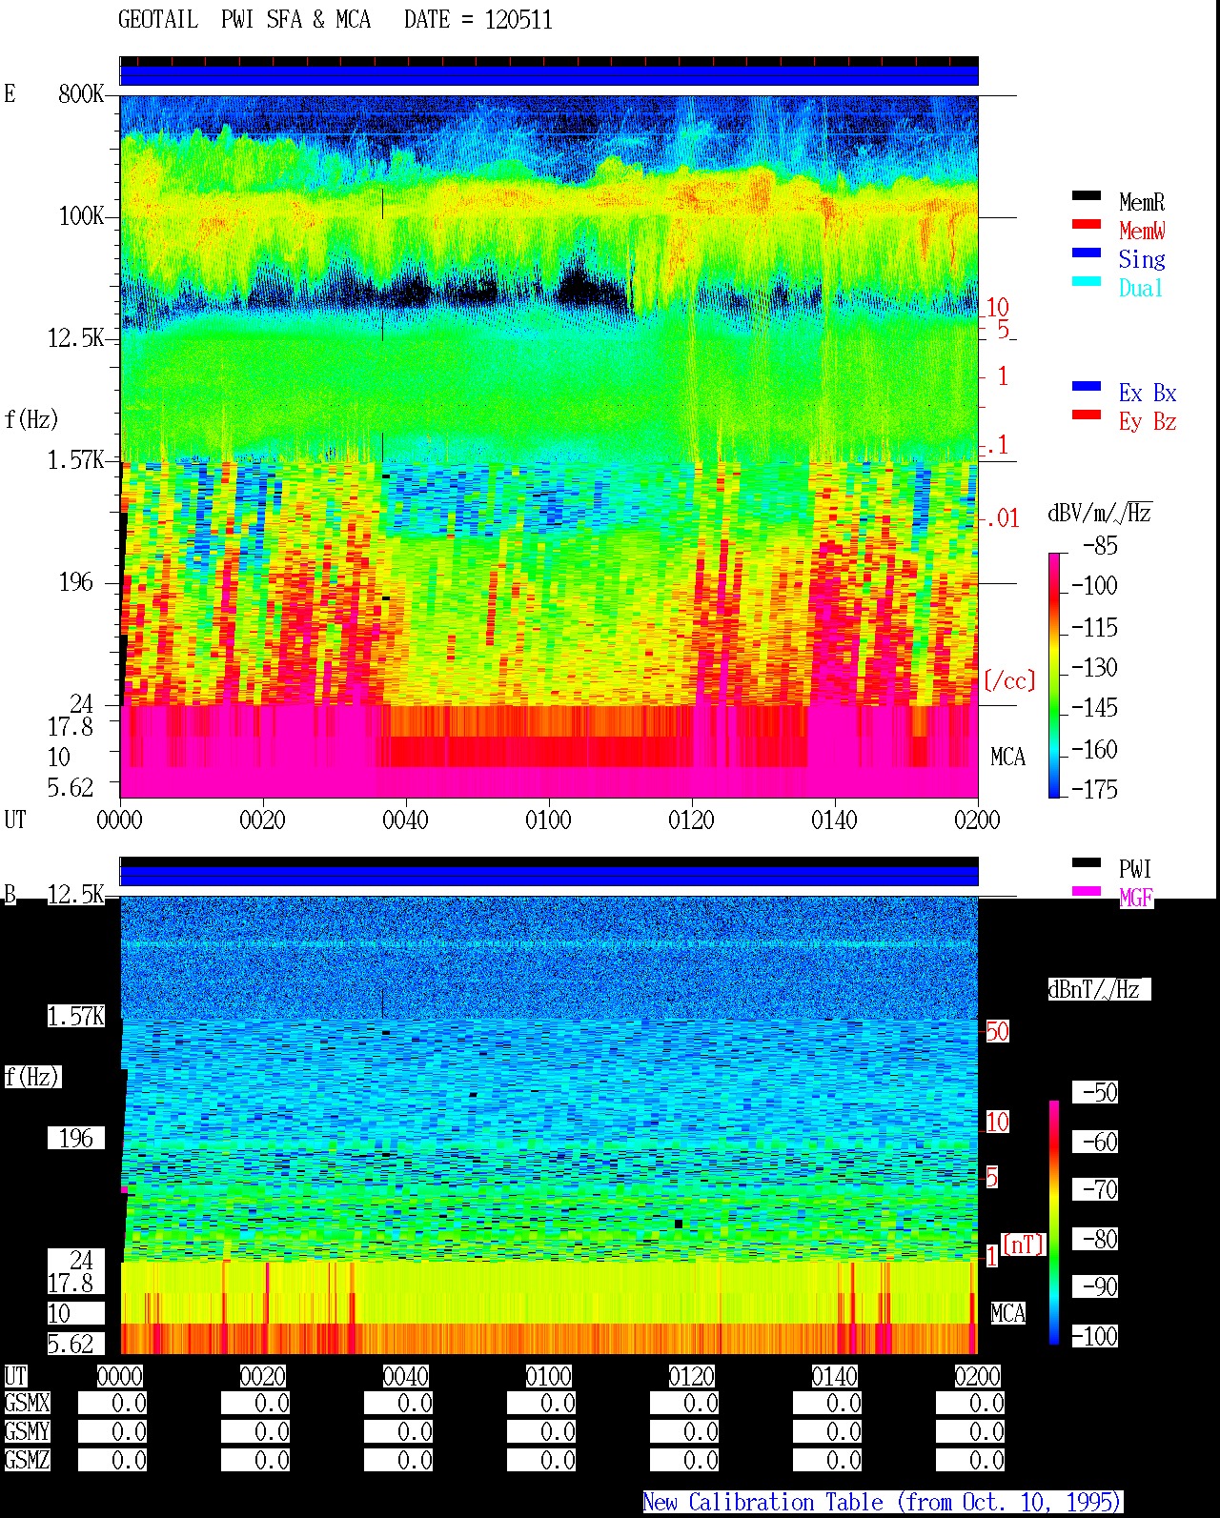This screenshot has height=1518, width=1220.
Task: Click the red Ey Bz legend swatch
Action: point(1087,415)
